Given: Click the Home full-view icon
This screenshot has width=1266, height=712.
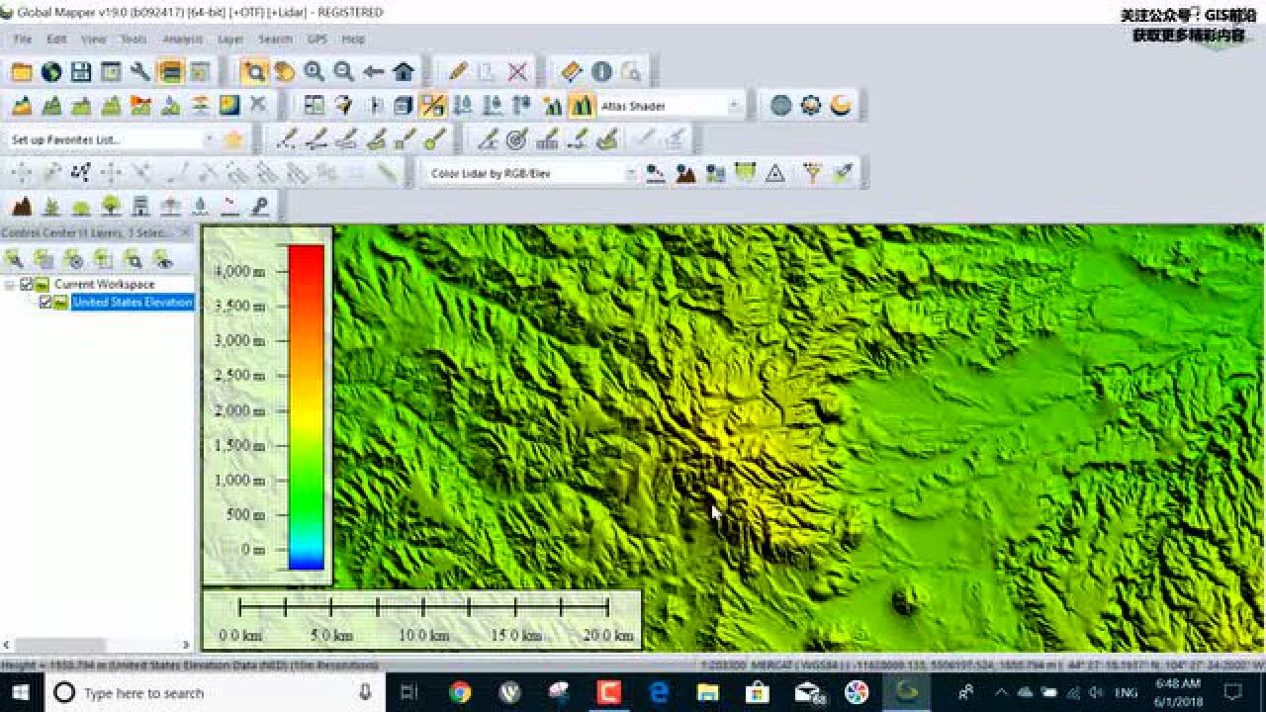Looking at the screenshot, I should (404, 72).
